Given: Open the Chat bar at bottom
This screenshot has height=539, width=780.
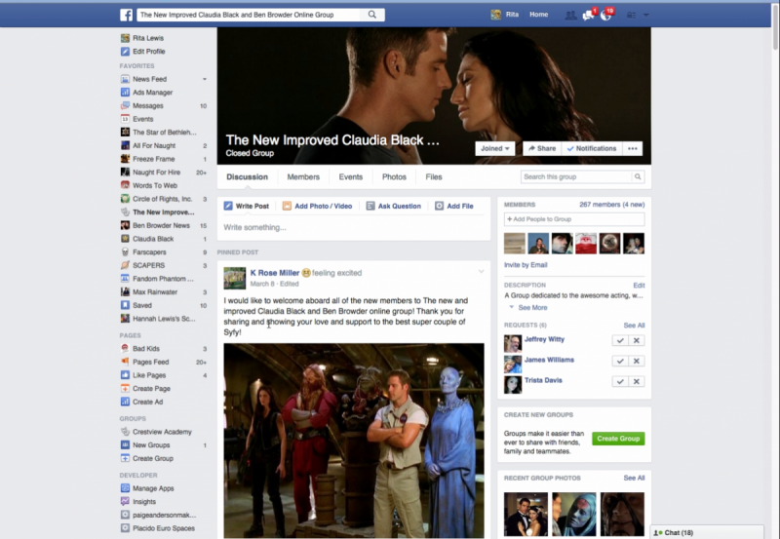Looking at the screenshot, I should pos(715,532).
